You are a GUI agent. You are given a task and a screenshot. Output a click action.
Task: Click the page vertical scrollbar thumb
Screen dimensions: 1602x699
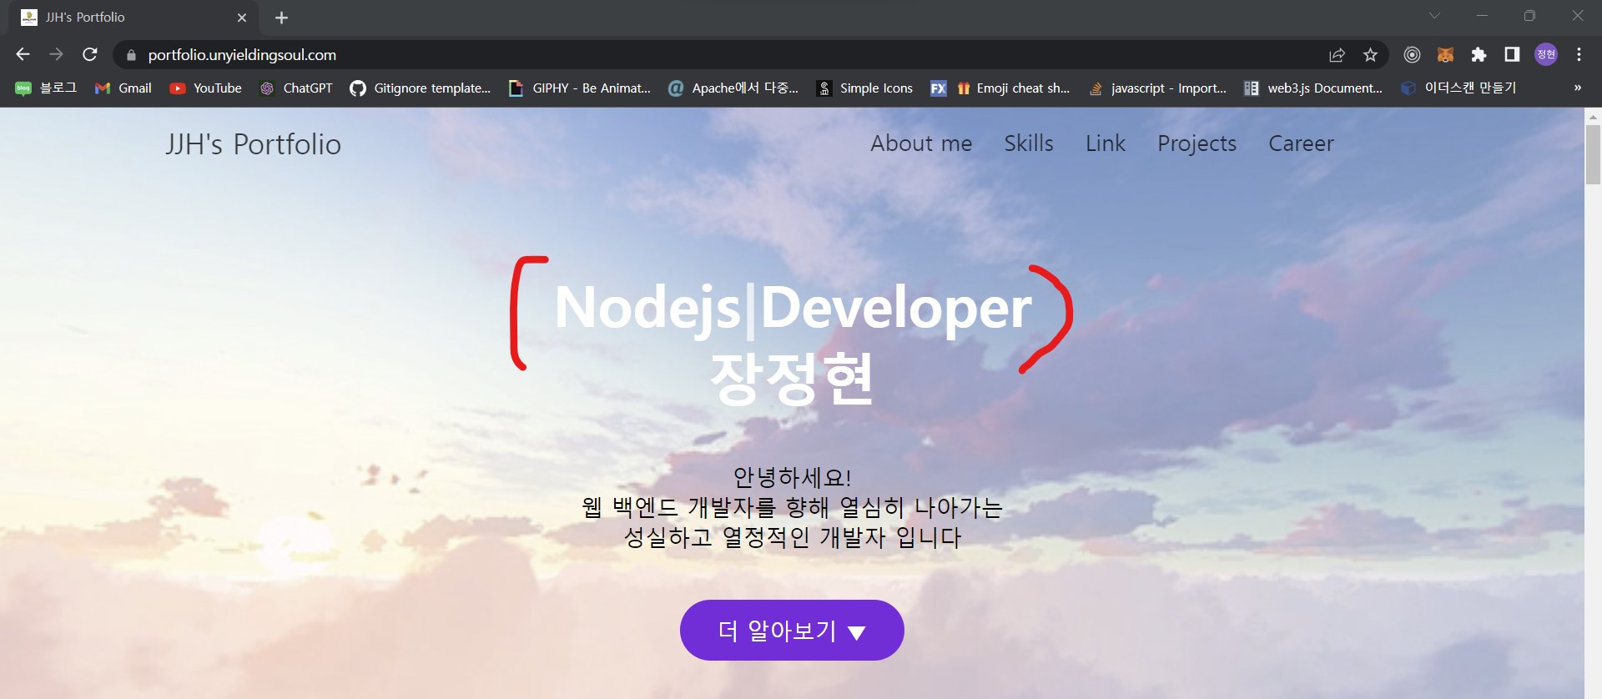coord(1593,154)
